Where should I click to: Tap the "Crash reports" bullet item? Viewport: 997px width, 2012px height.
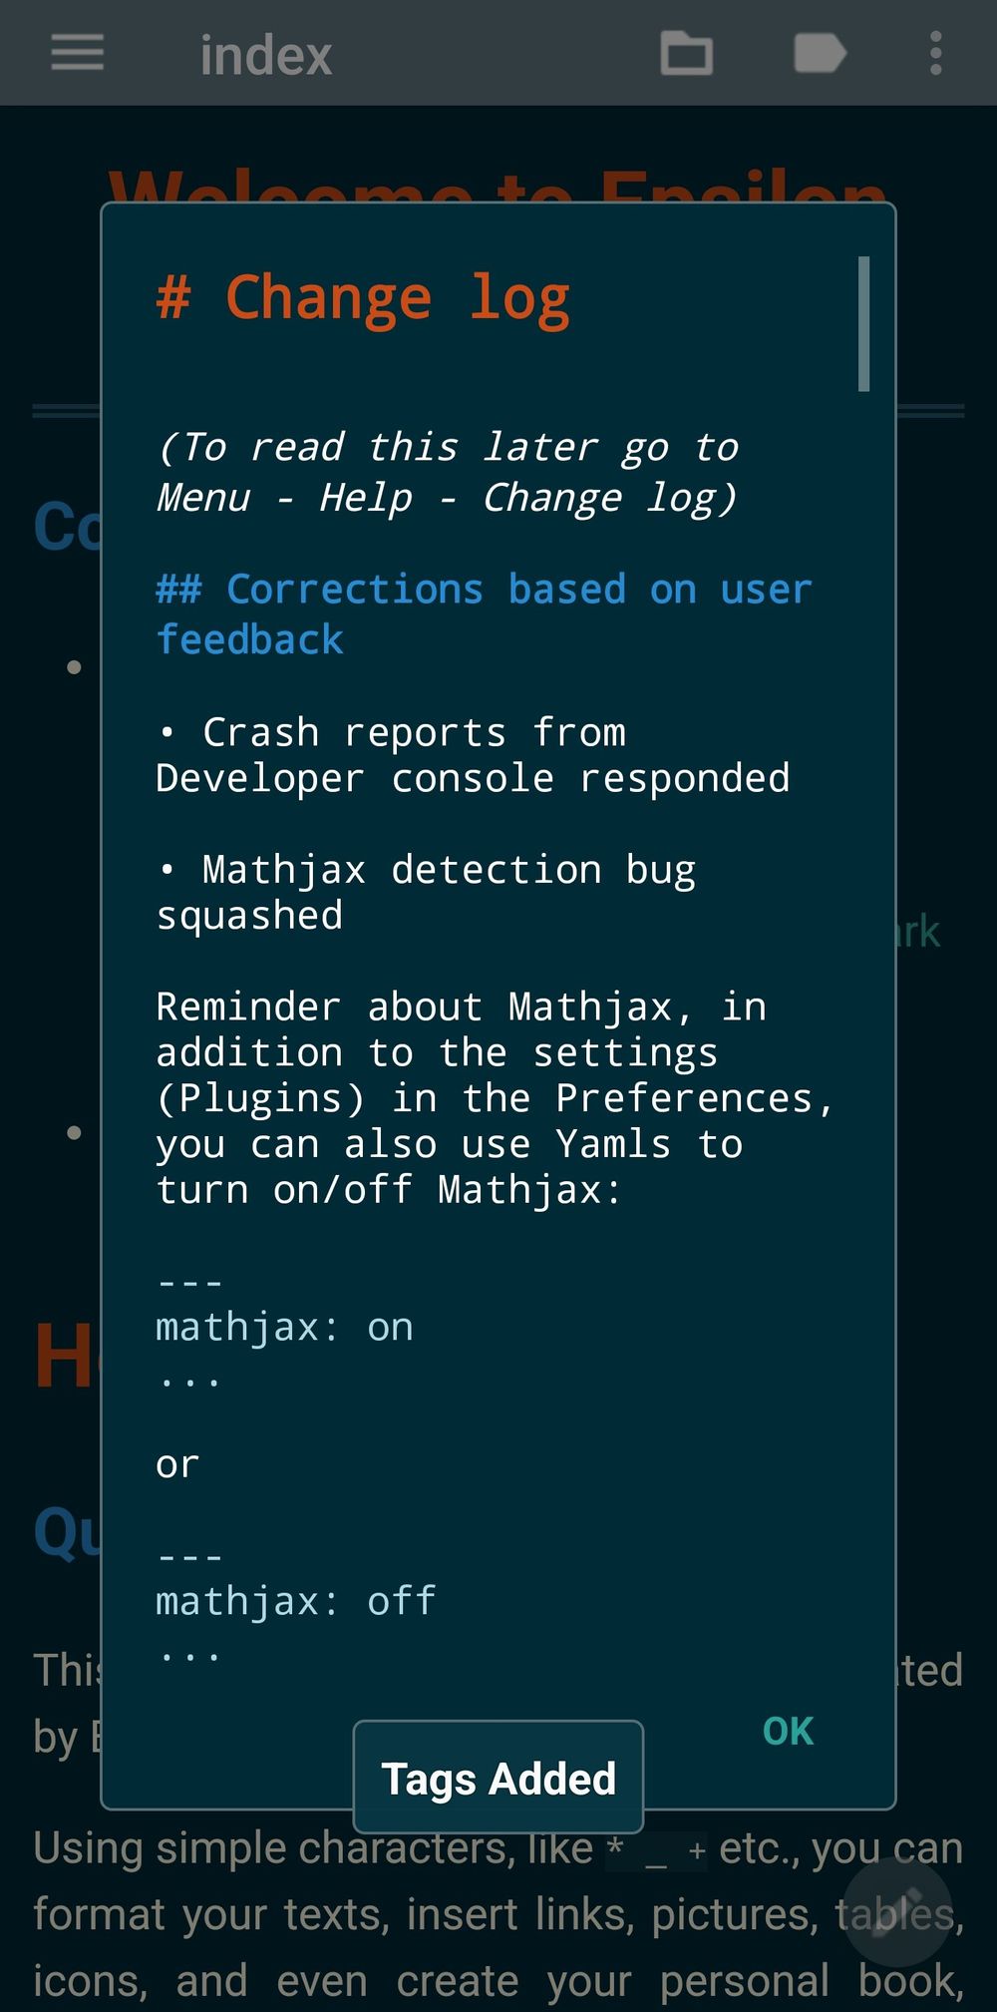(473, 754)
